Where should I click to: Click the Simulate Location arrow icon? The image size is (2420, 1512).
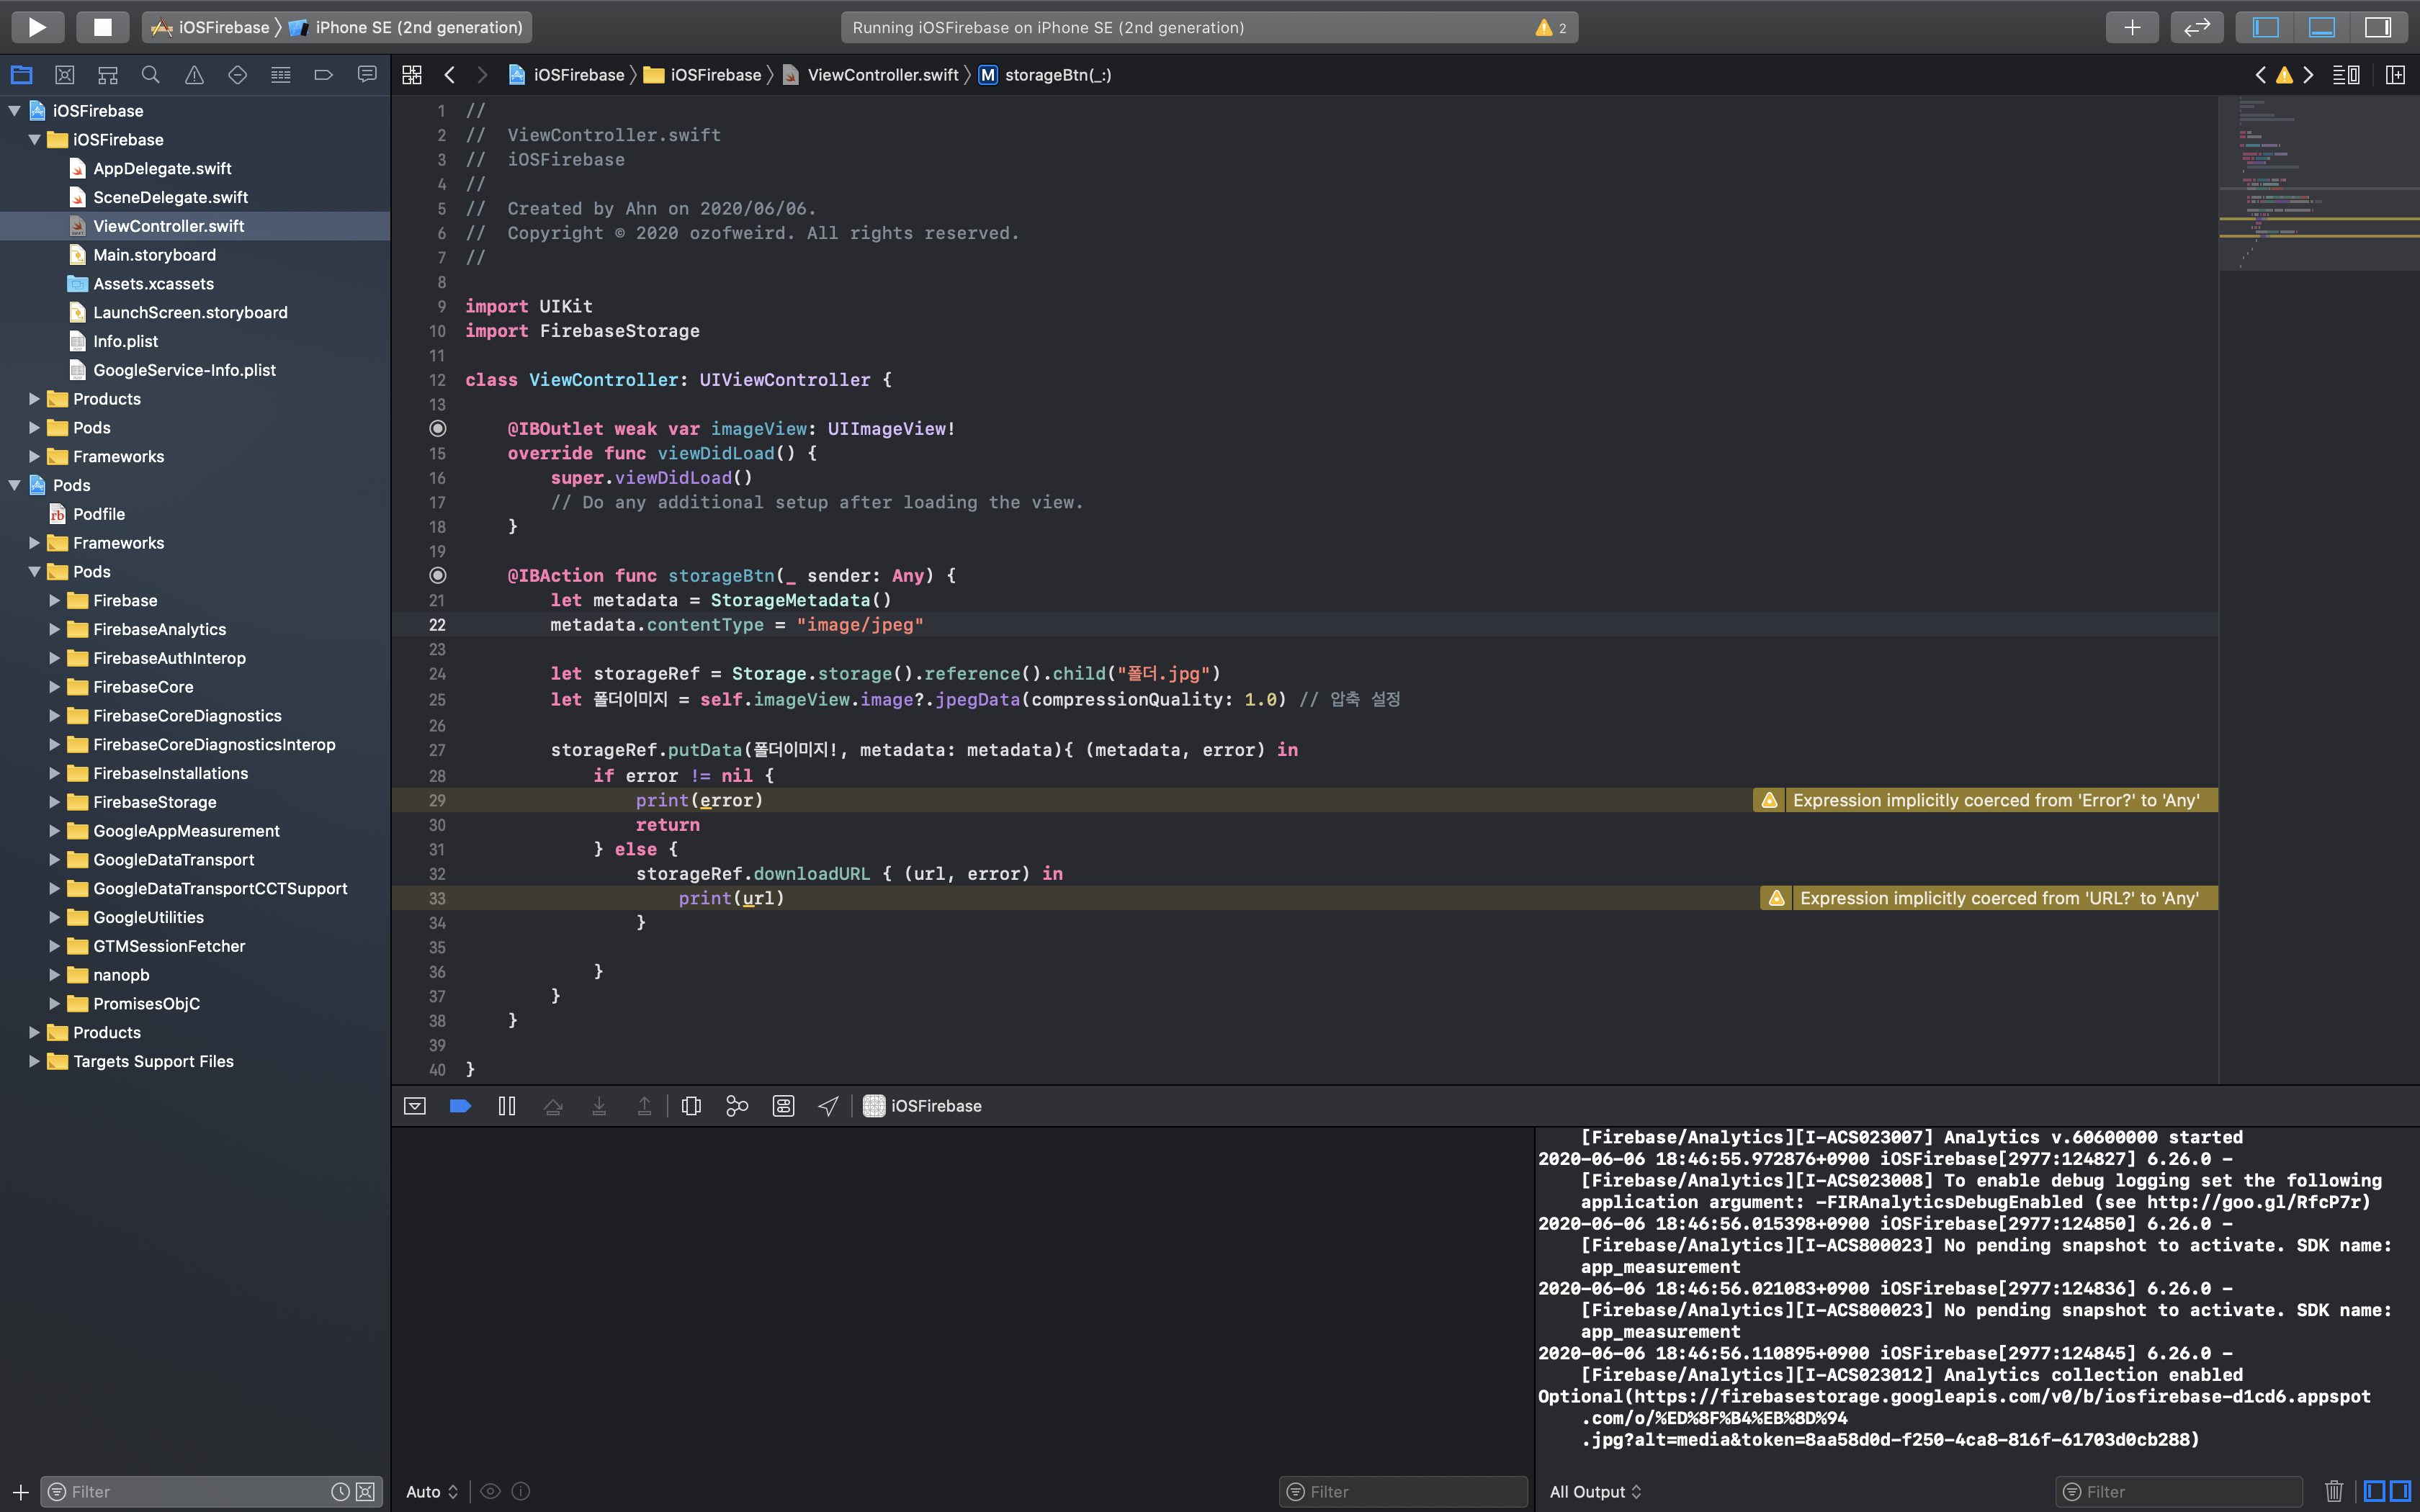coord(828,1106)
